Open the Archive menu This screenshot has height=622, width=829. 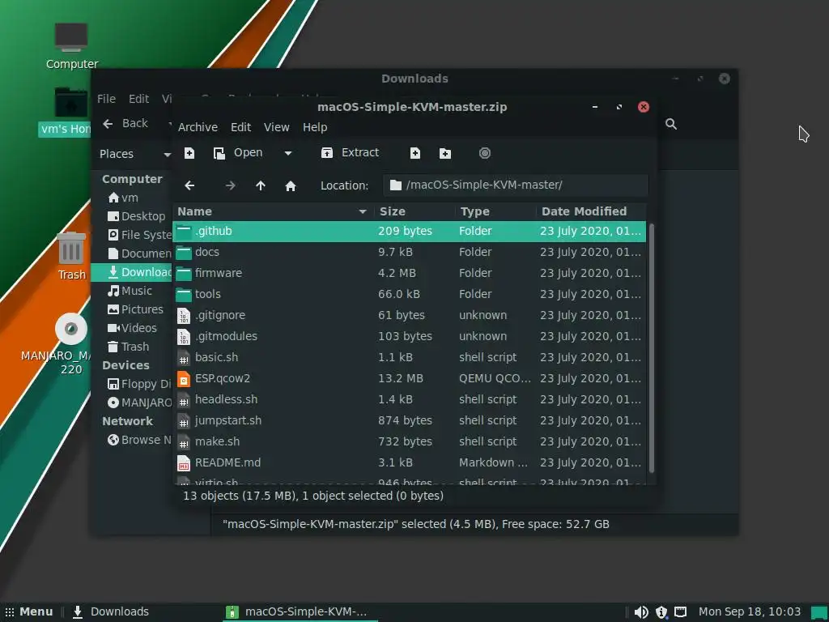pos(198,127)
